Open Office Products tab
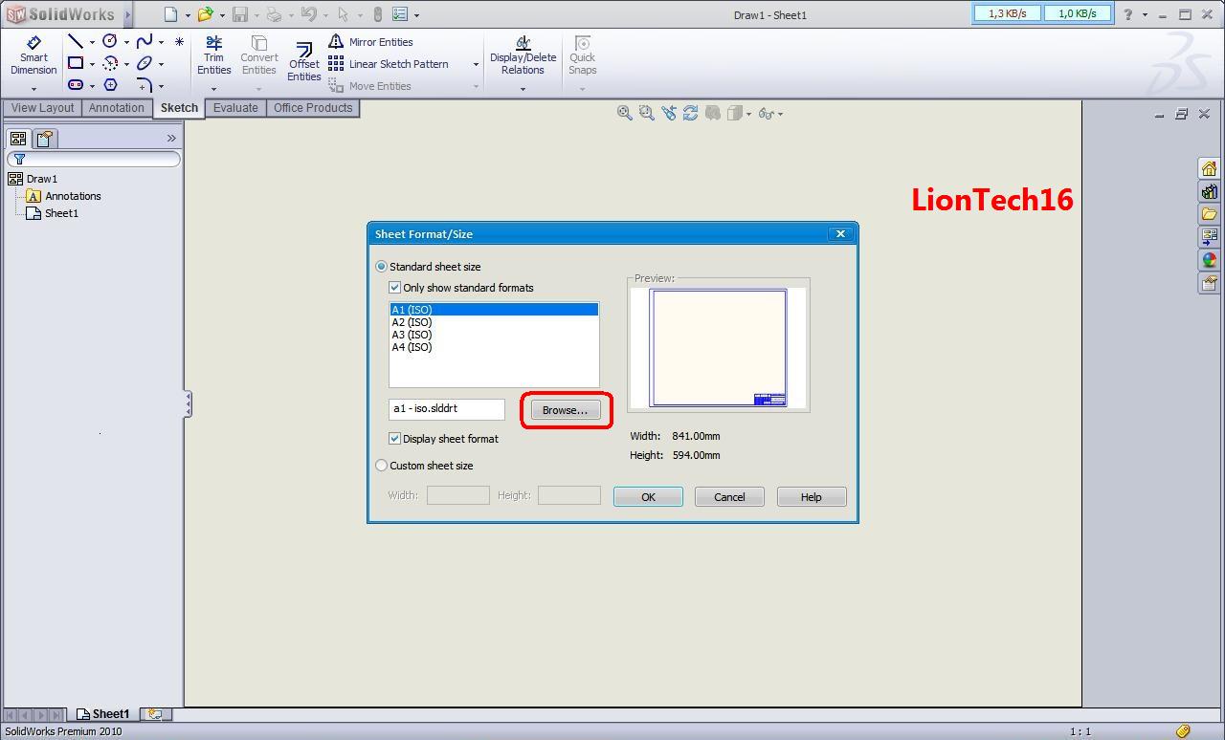 pyautogui.click(x=313, y=108)
